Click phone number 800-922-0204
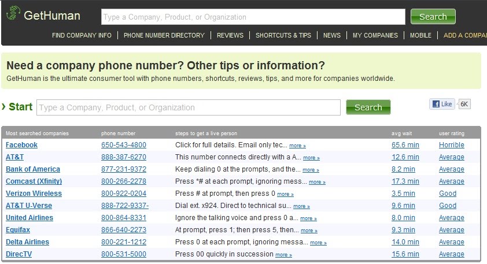Screen dimensions: 487x264 click(124, 194)
